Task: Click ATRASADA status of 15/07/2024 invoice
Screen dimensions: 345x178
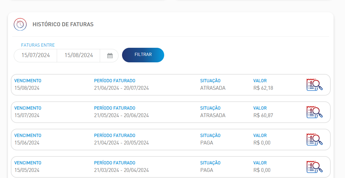Action: click(213, 115)
